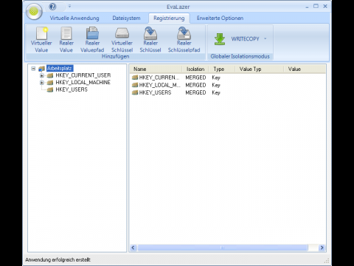Image resolution: width=354 pixels, height=266 pixels.
Task: Switch to Dateisystem tab
Action: click(126, 18)
